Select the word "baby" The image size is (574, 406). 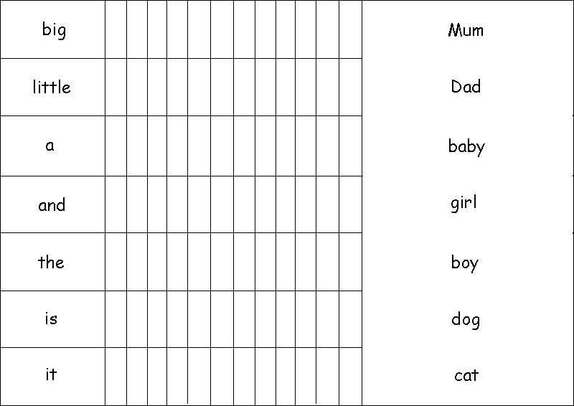pyautogui.click(x=466, y=146)
